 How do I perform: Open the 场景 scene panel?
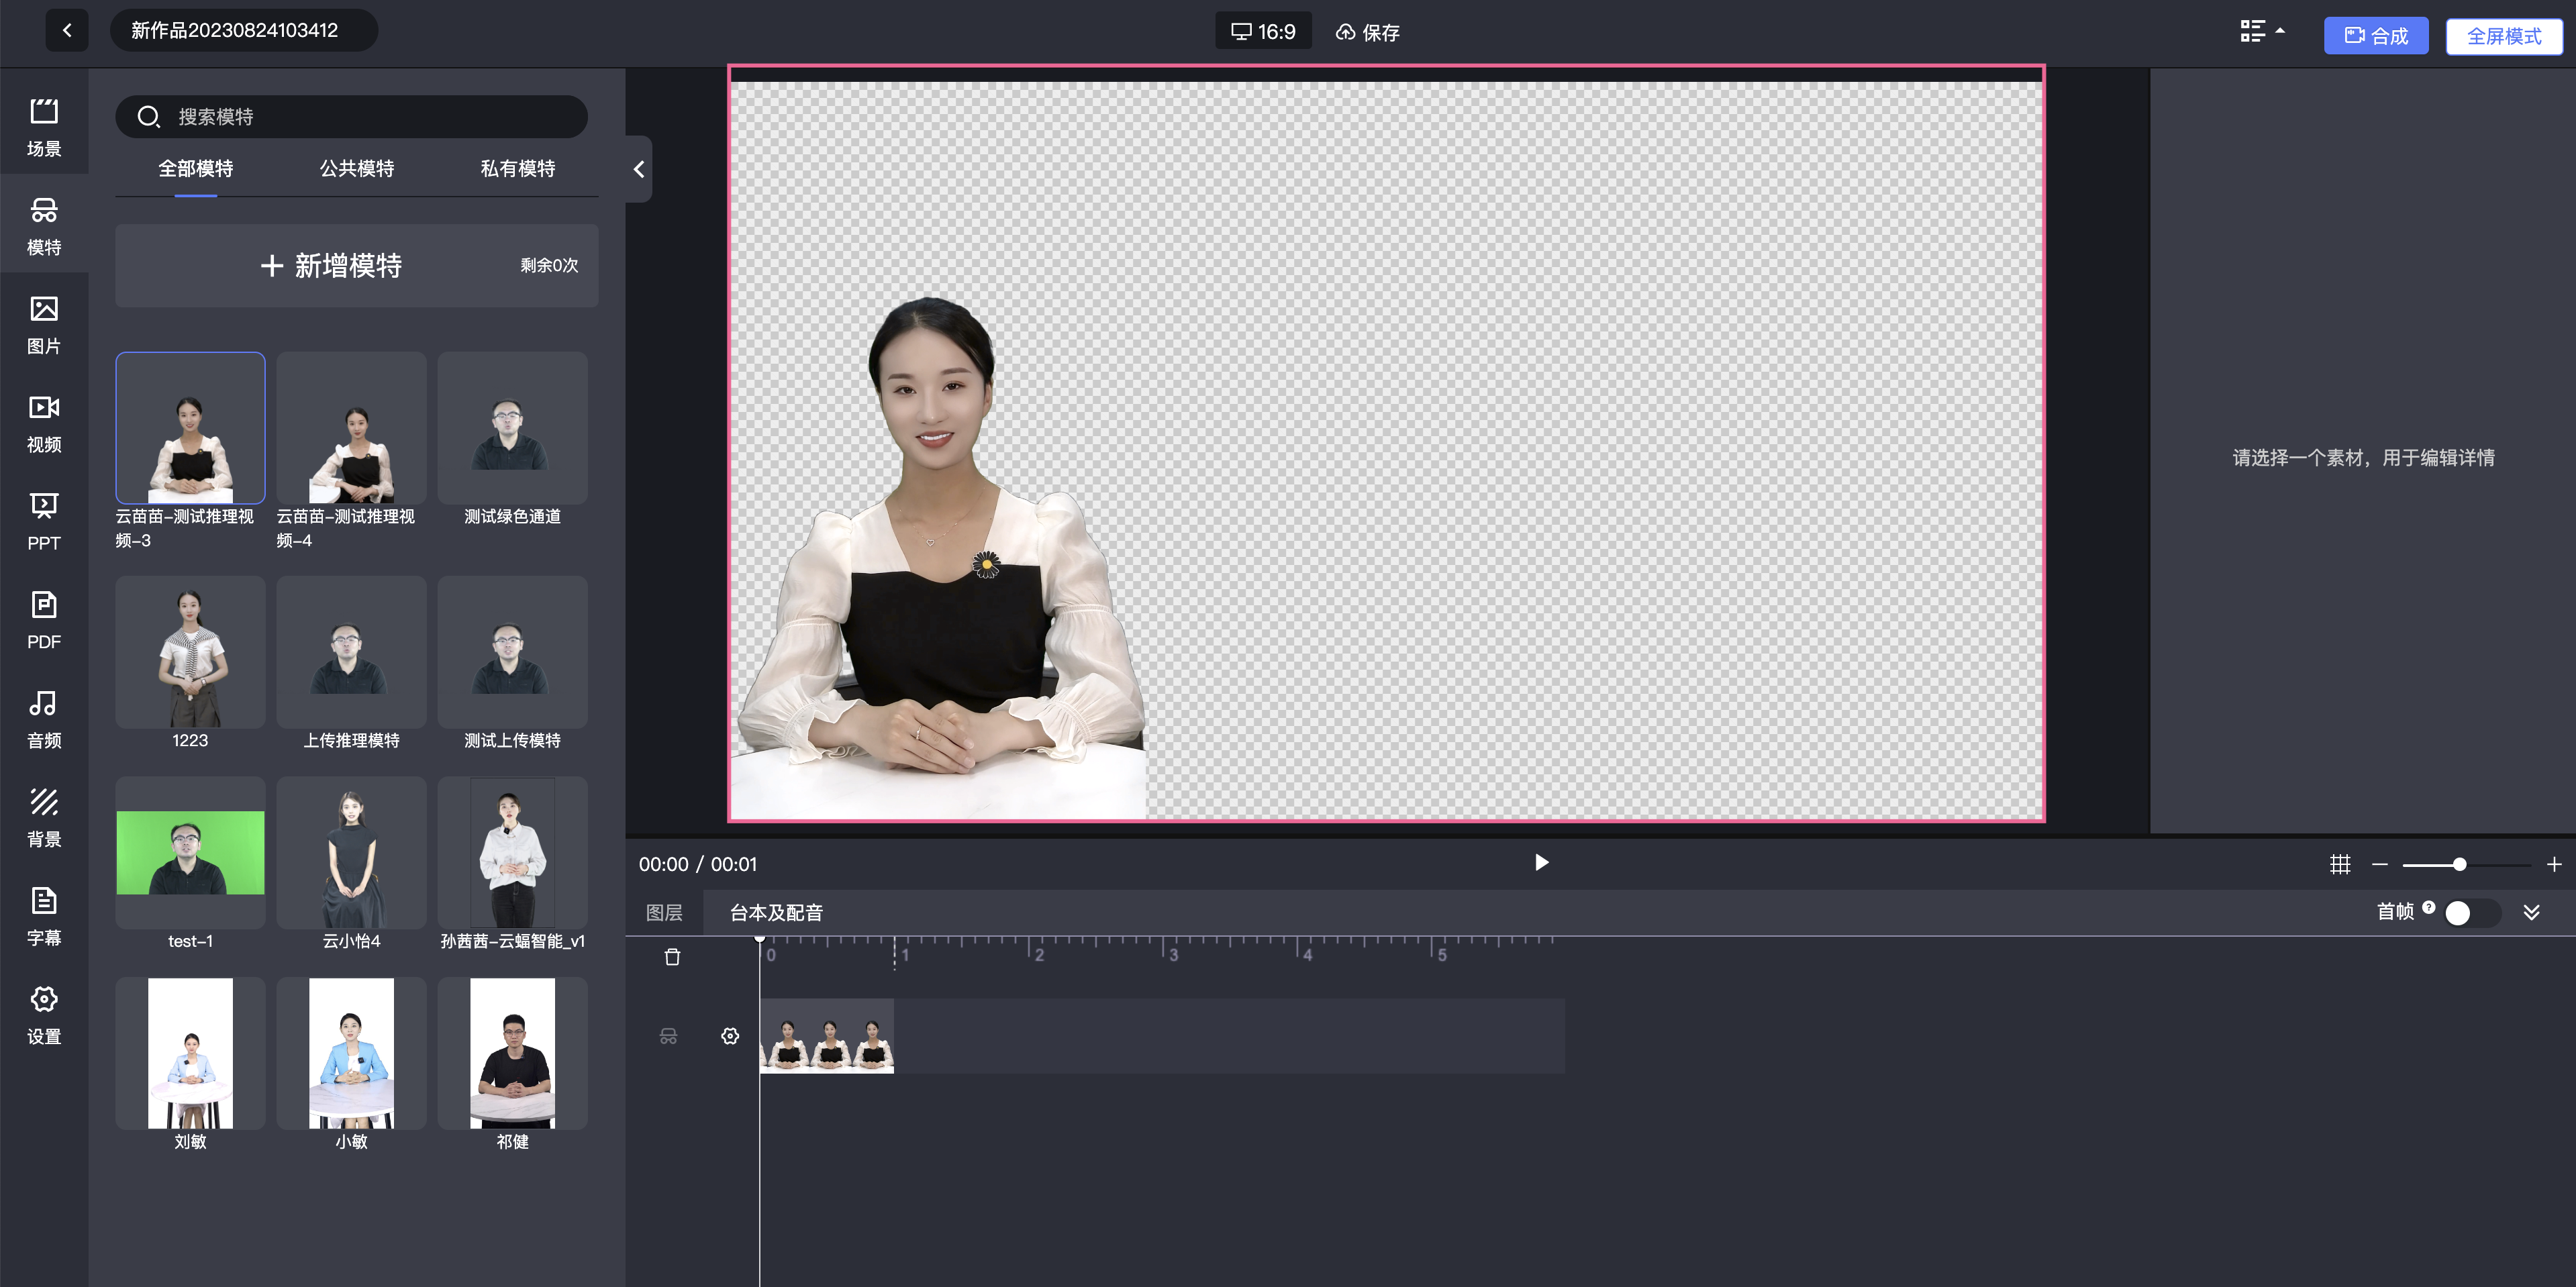pos(44,127)
